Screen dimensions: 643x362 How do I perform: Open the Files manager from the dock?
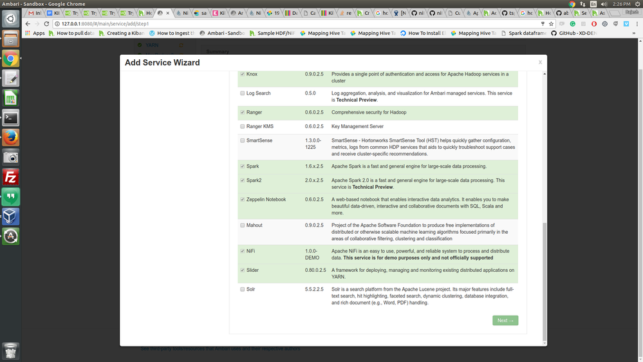[x=11, y=39]
